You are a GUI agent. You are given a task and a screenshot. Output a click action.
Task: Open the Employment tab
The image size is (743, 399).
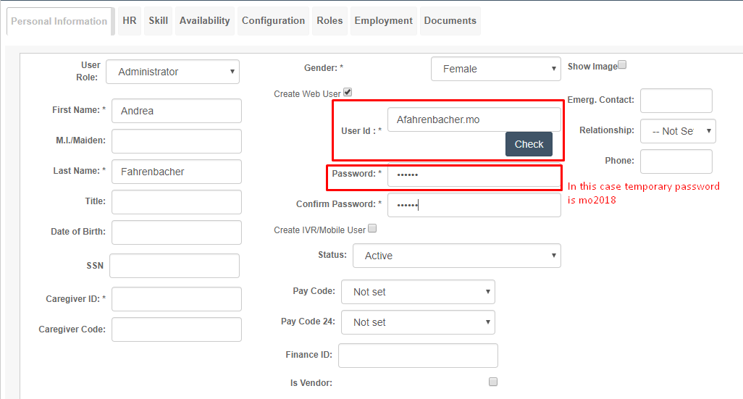click(x=384, y=21)
